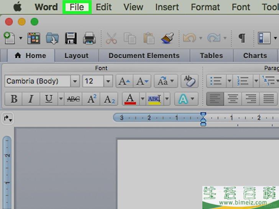Open the Apple menu

18,7
